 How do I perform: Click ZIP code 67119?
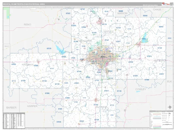coord(112,105)
